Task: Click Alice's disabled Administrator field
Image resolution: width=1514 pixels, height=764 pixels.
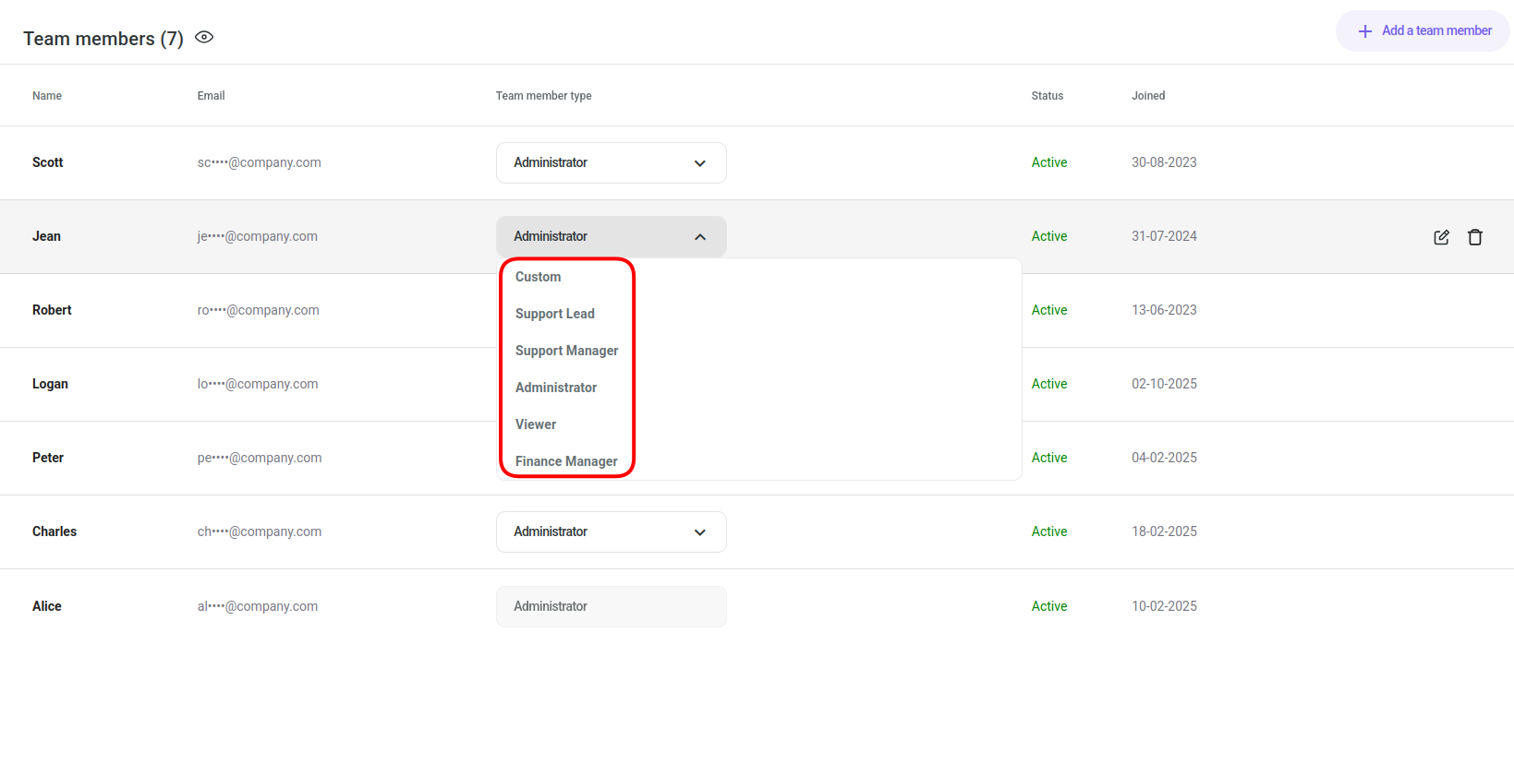Action: (611, 606)
